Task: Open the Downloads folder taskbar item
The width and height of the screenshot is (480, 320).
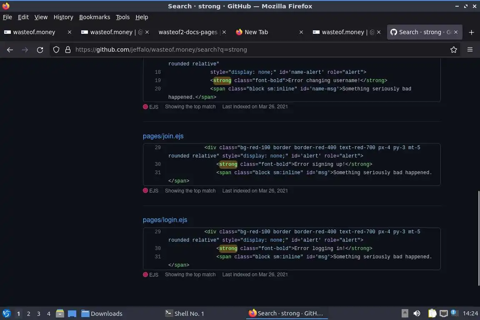Action: [x=102, y=314]
